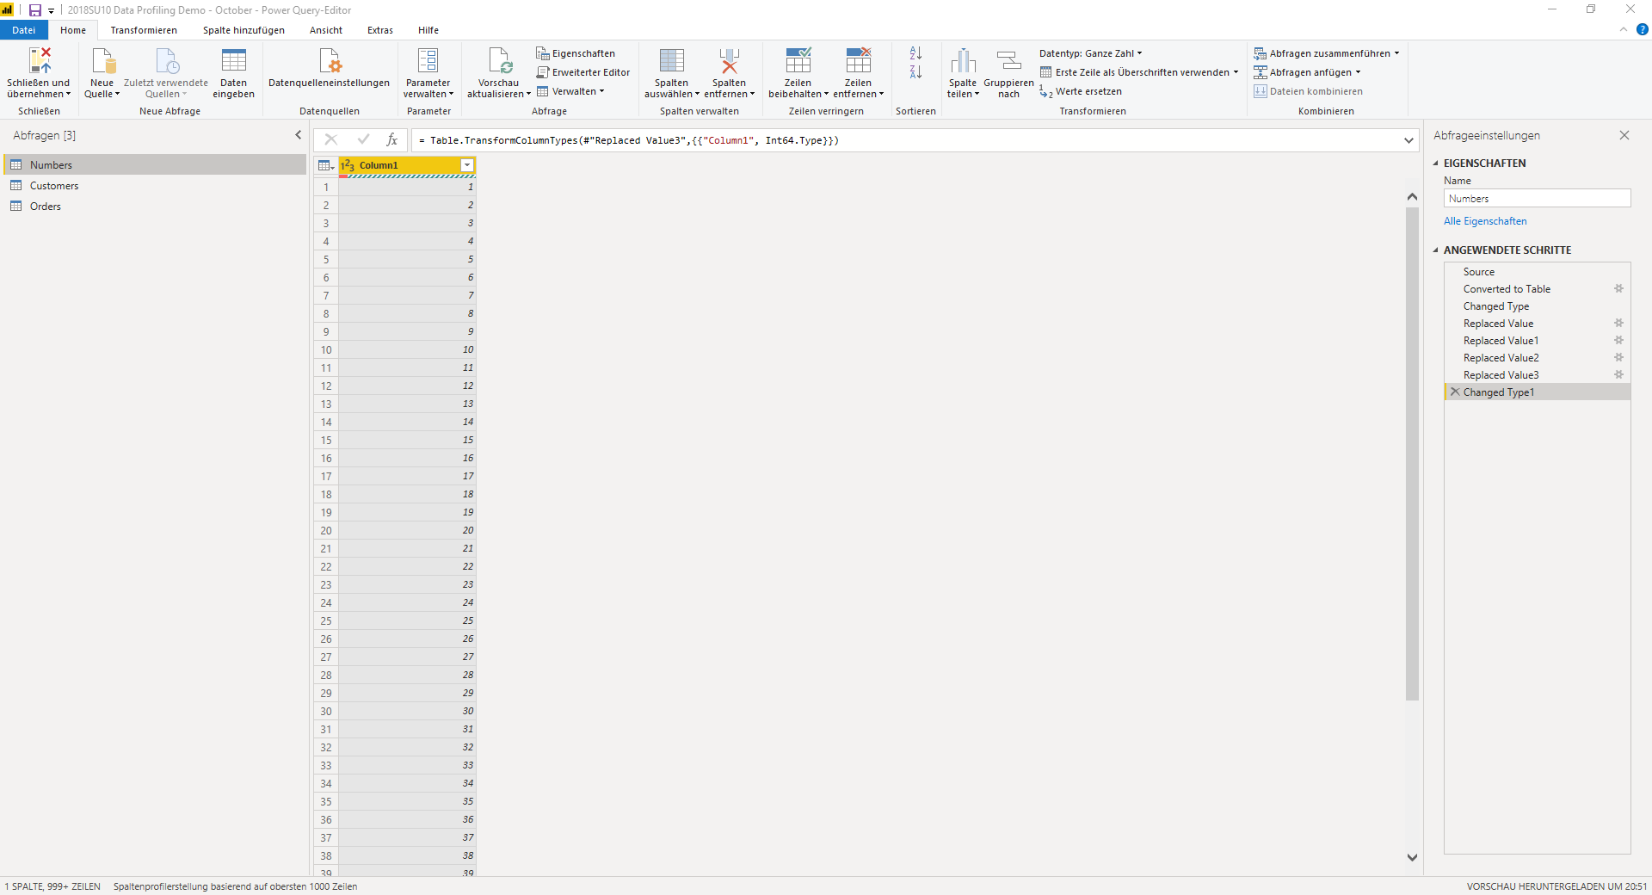Open Column1 filter dropdown

pos(467,165)
